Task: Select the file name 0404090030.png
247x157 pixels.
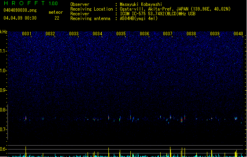Action: click(x=20, y=10)
